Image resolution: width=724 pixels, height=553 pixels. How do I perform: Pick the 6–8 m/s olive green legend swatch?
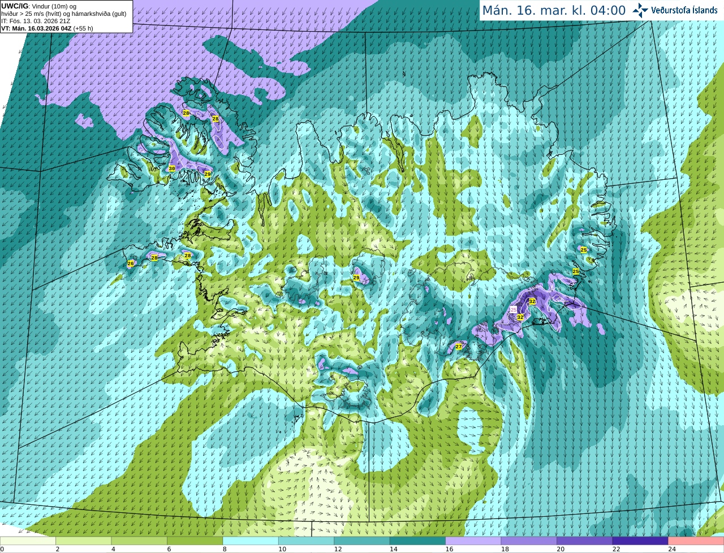(x=195, y=541)
